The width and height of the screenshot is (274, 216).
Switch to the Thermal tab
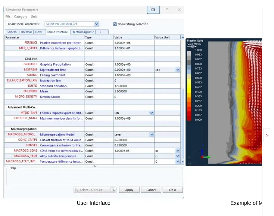pos(26,32)
